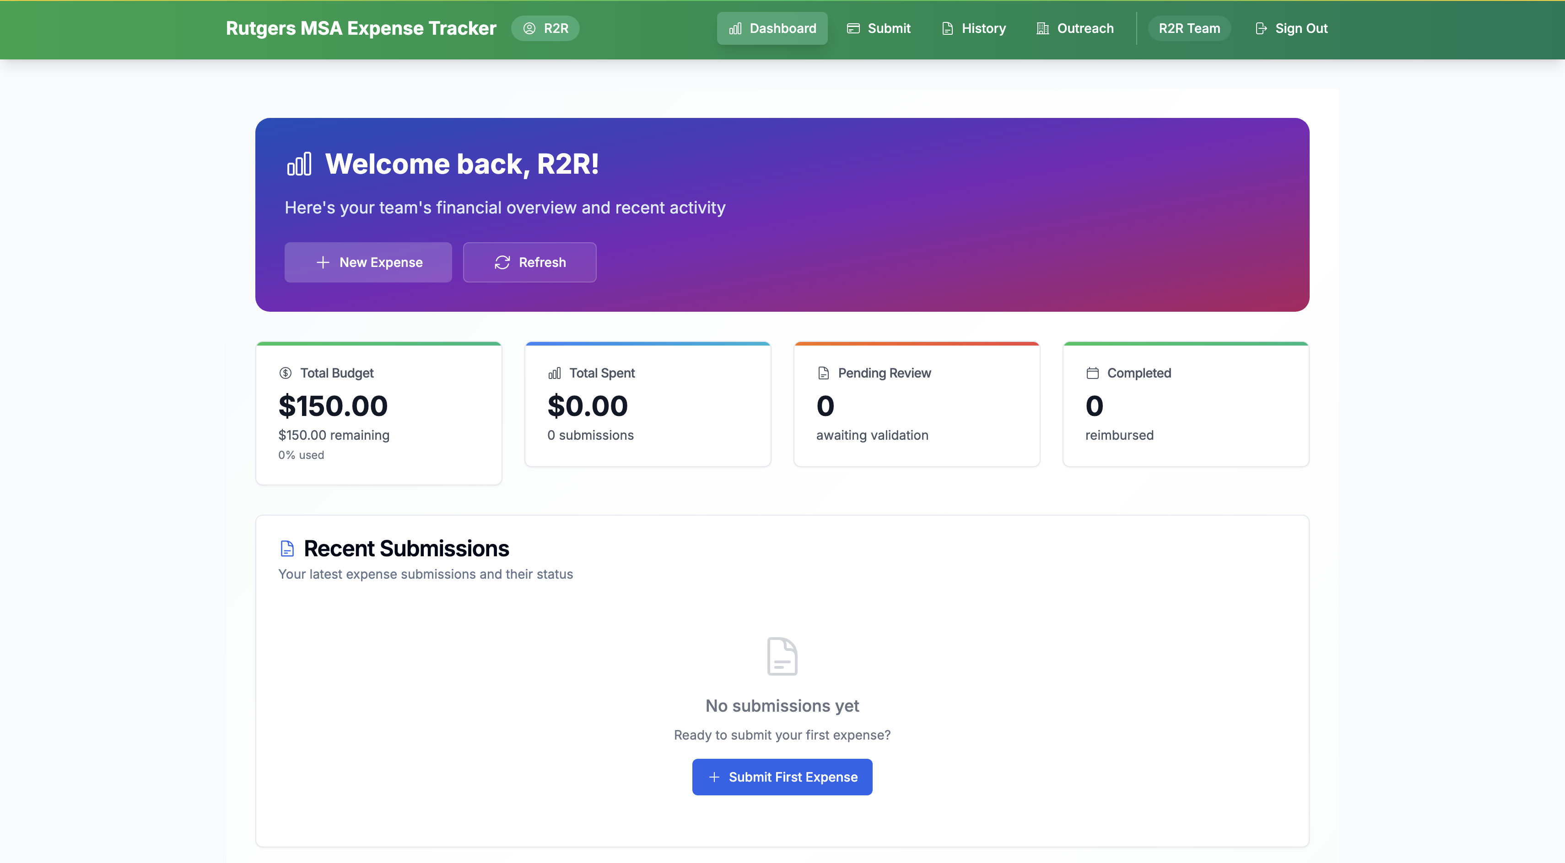Click the plus icon on Submit First Expense
Viewport: 1565px width, 863px height.
click(x=714, y=777)
